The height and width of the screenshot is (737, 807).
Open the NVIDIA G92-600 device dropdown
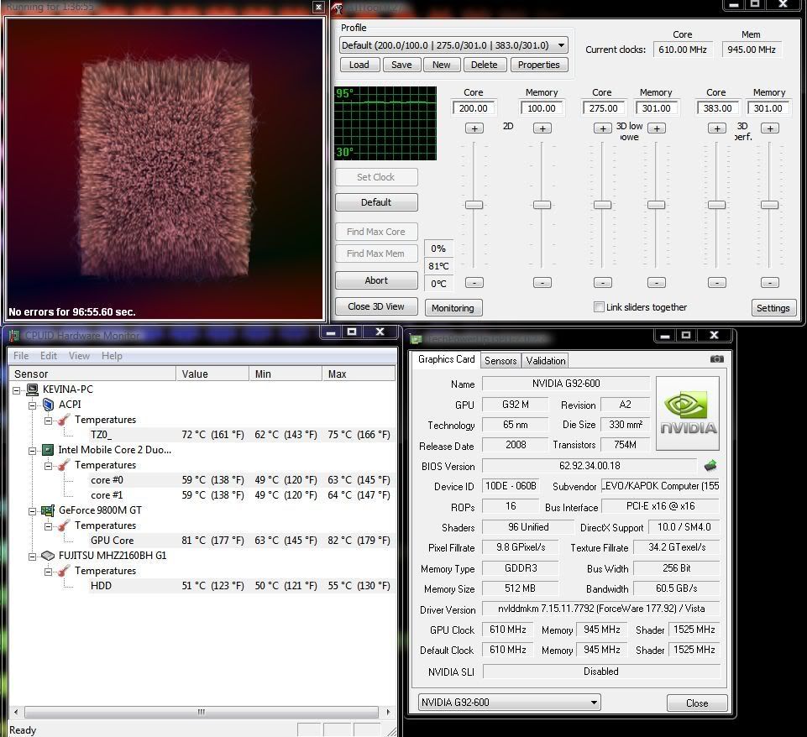tap(594, 702)
